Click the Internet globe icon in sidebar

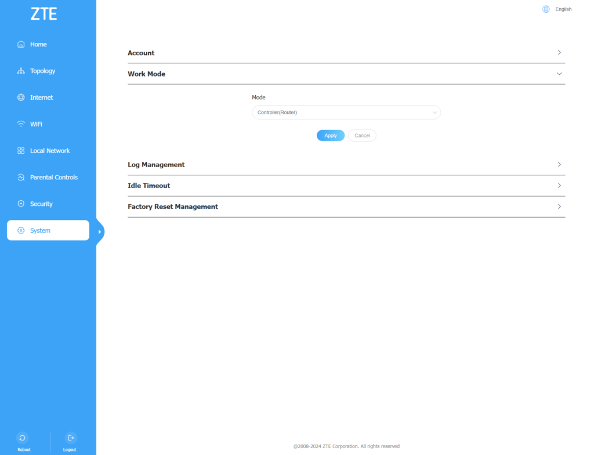(x=21, y=98)
